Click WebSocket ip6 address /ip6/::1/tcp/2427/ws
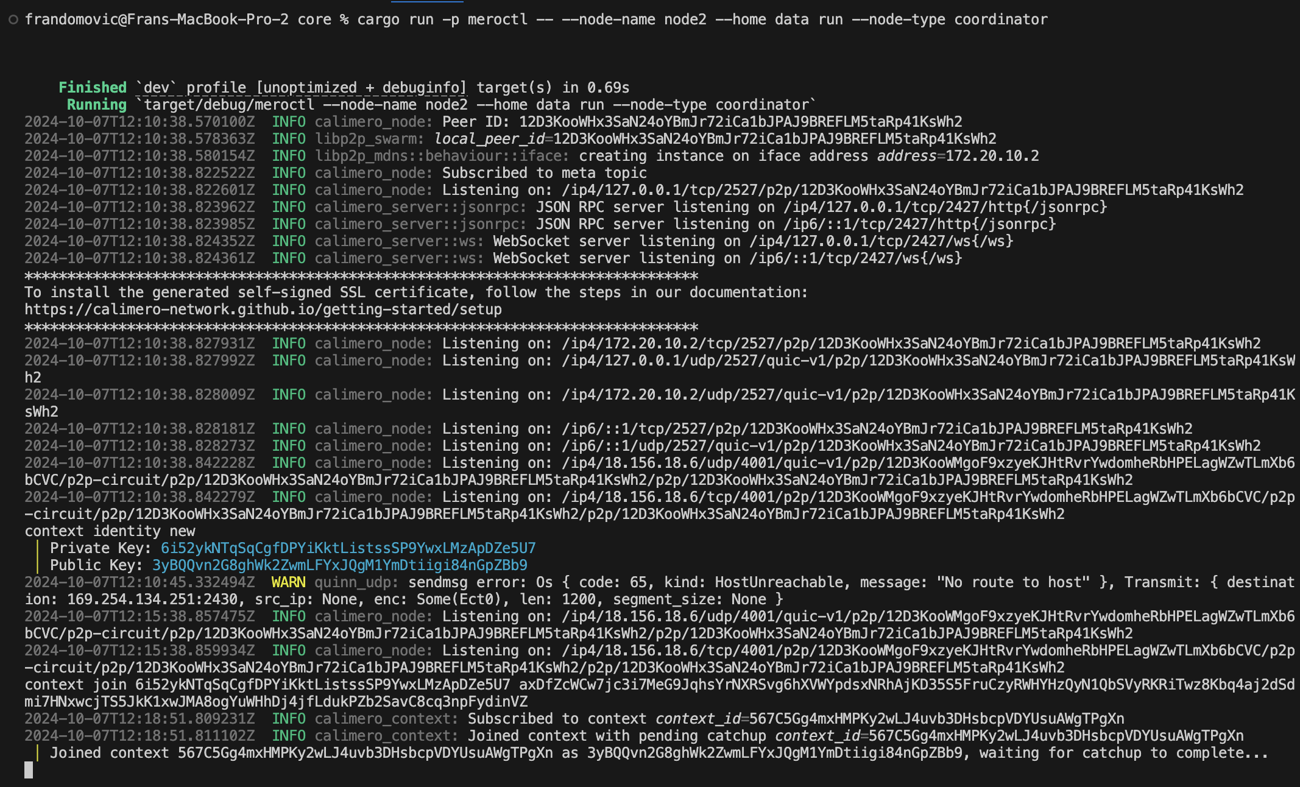The height and width of the screenshot is (787, 1300). 856,258
